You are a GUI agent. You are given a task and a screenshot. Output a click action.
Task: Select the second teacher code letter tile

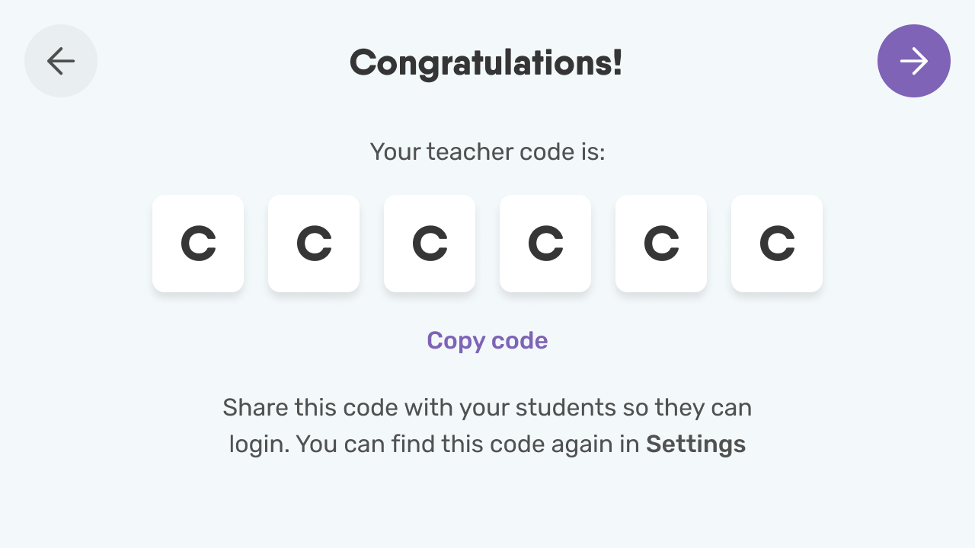(314, 244)
